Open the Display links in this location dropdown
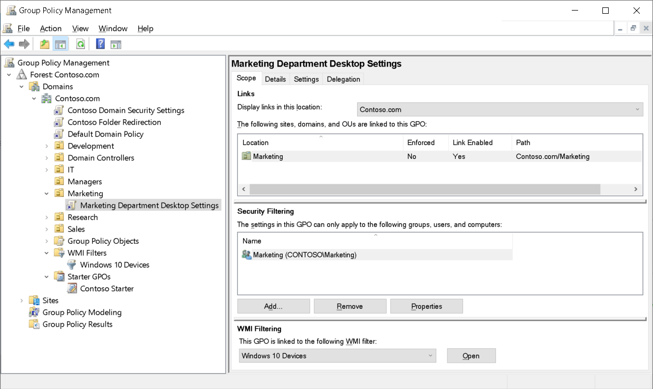 tap(498, 109)
